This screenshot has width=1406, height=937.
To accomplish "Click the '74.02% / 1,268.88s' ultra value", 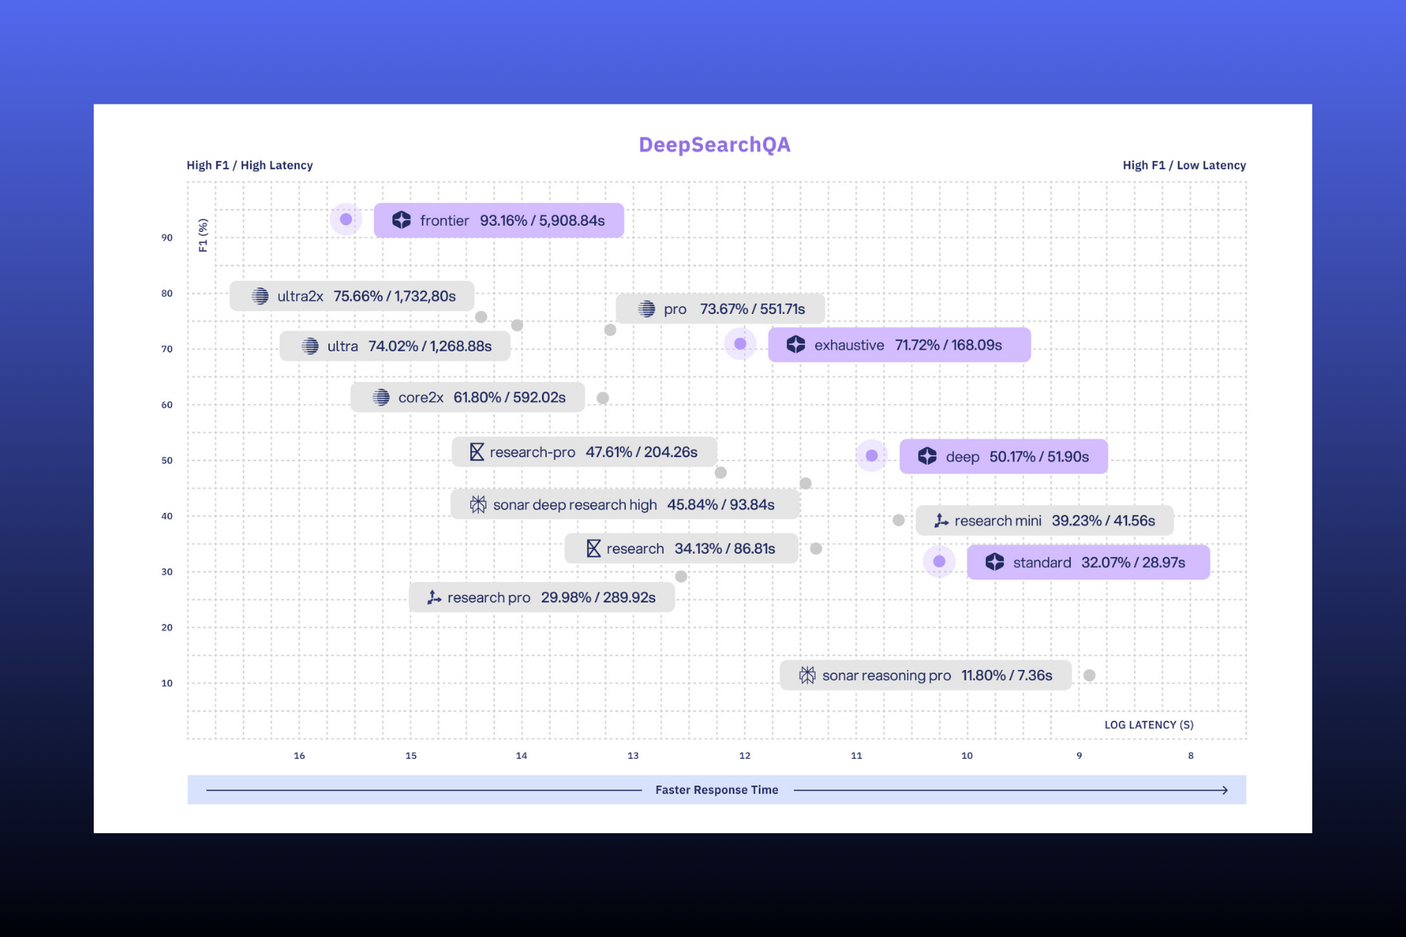I will [x=430, y=346].
